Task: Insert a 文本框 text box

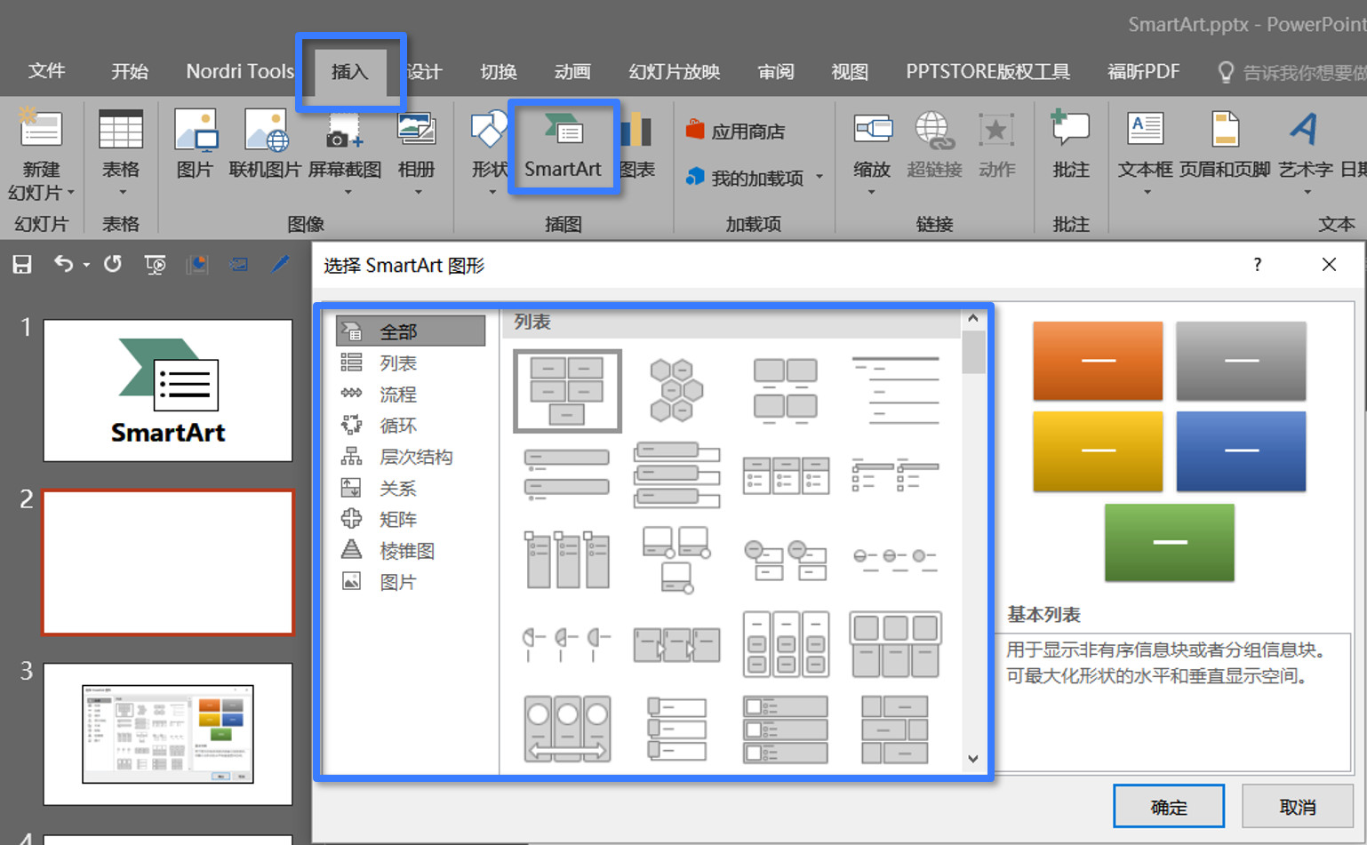Action: pyautogui.click(x=1145, y=147)
